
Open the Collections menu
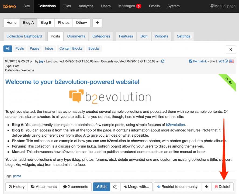tap(47, 6)
